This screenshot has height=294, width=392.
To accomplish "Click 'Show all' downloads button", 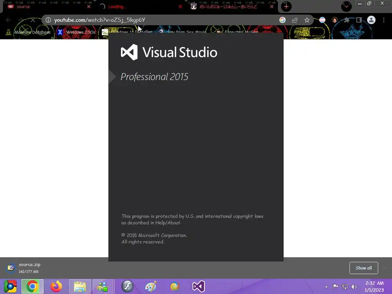I will [364, 268].
